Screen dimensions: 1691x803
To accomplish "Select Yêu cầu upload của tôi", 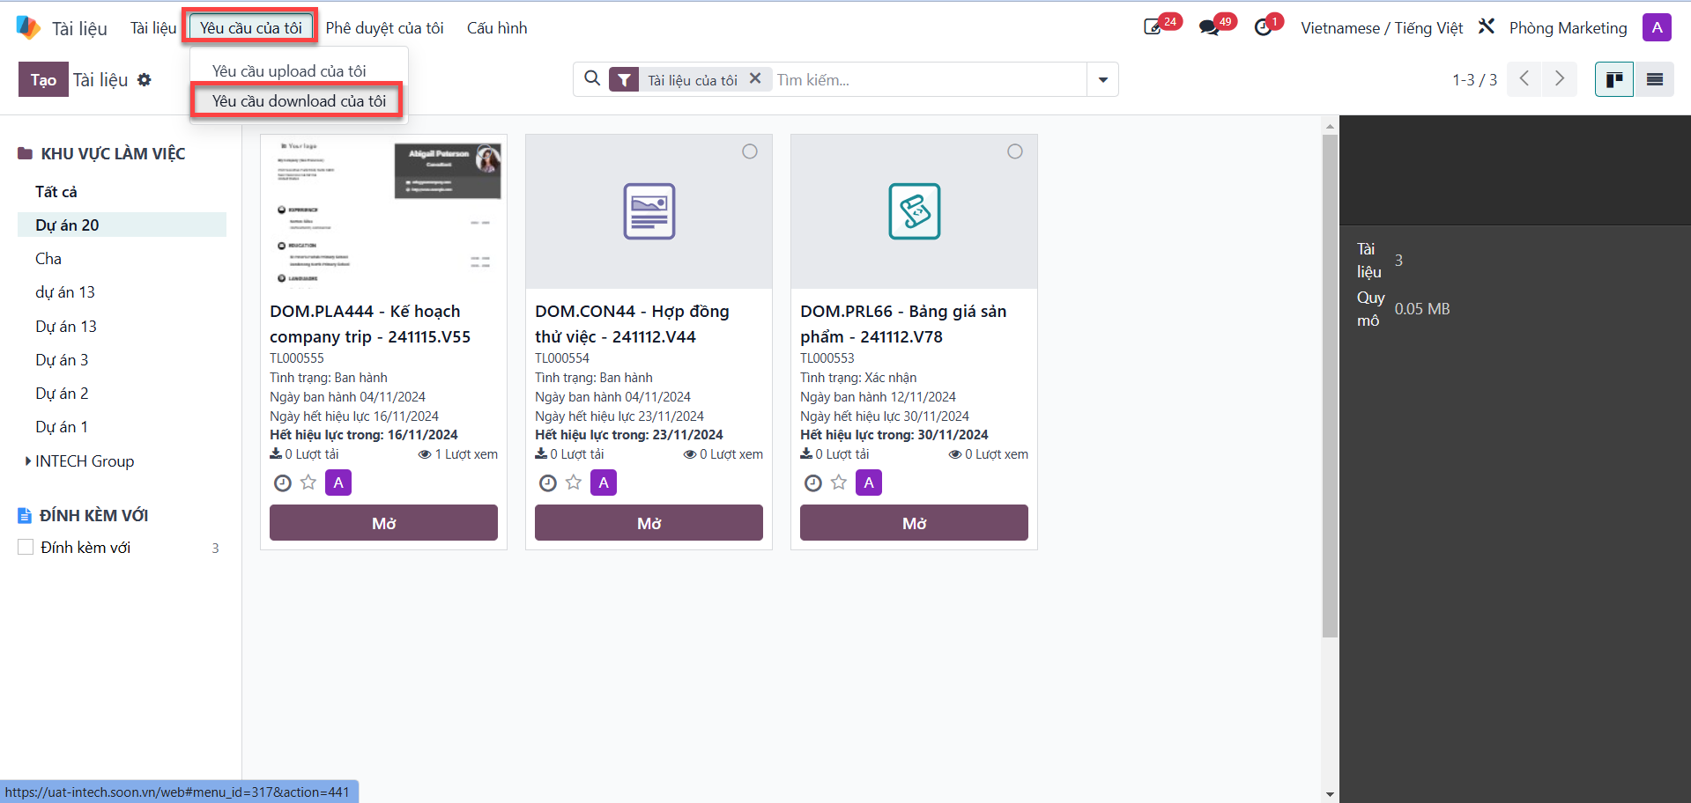I will (289, 71).
